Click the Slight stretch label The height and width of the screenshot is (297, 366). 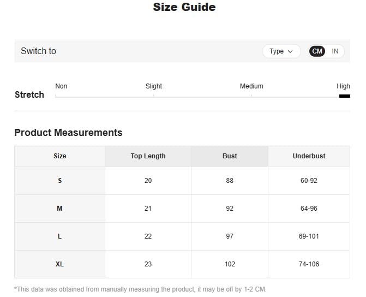coord(154,86)
